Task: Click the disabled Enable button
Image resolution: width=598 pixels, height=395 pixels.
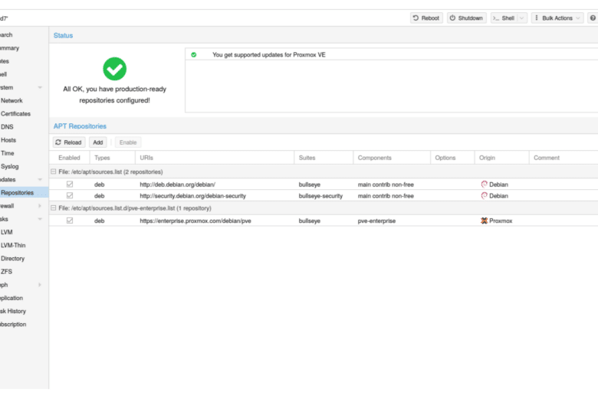Action: tap(128, 142)
